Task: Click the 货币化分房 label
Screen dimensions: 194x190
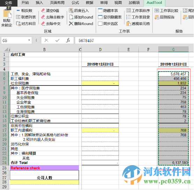Action: 20,144
